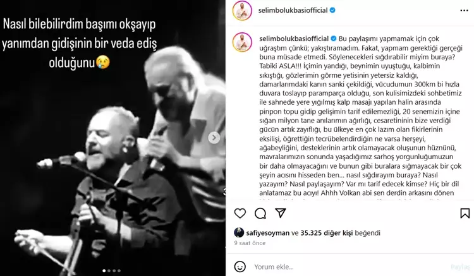The width and height of the screenshot is (474, 276).
Task: Click the caption profile picture avatar
Action: point(242,42)
